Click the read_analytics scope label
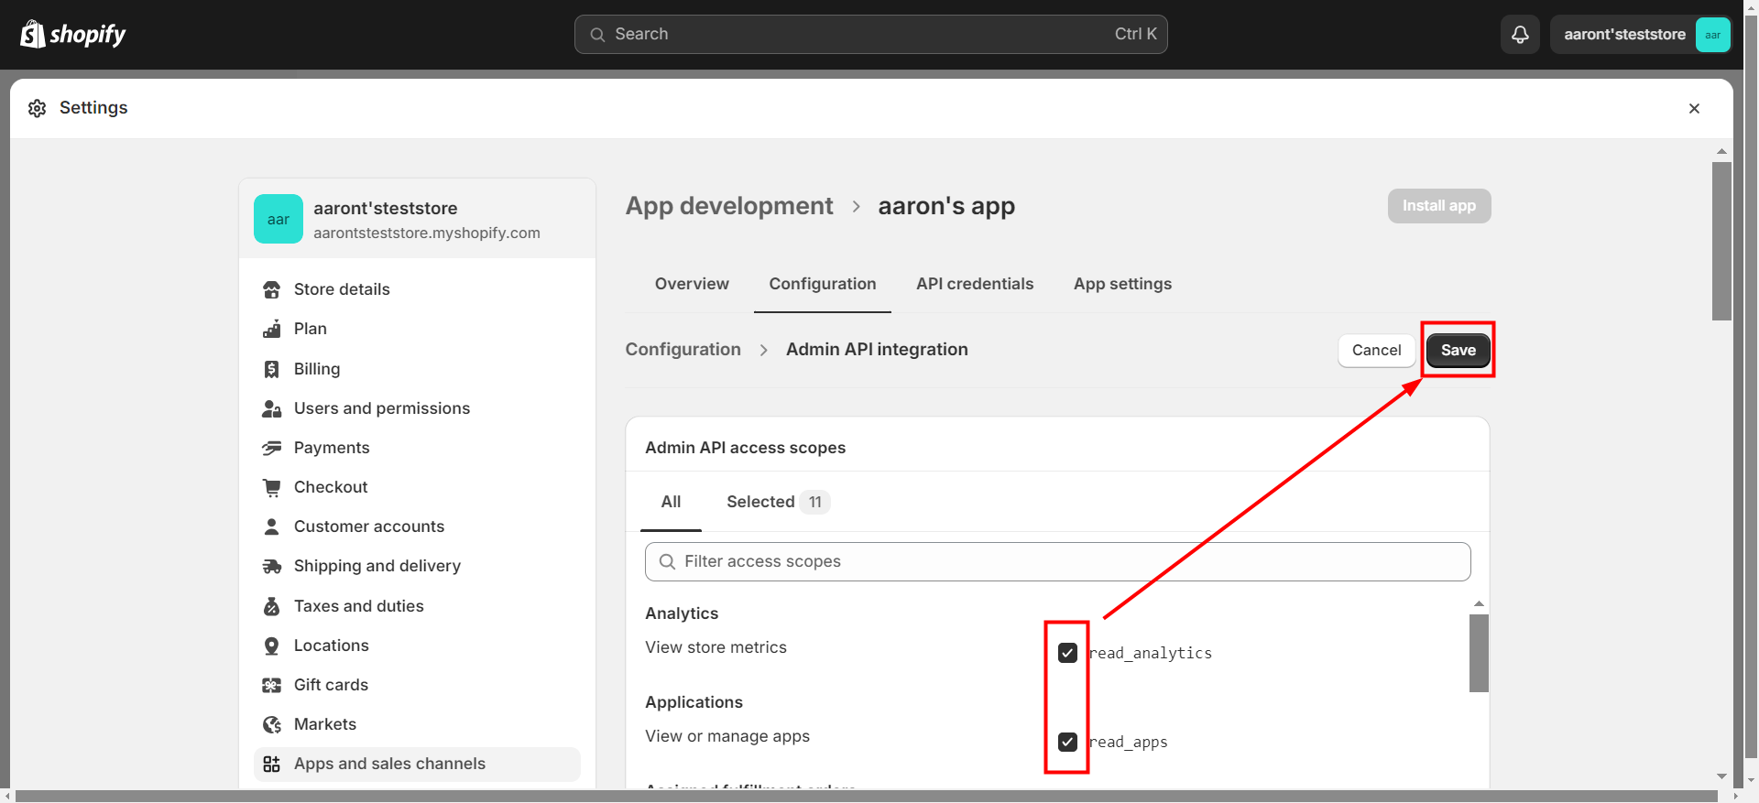The height and width of the screenshot is (803, 1759). (1150, 653)
